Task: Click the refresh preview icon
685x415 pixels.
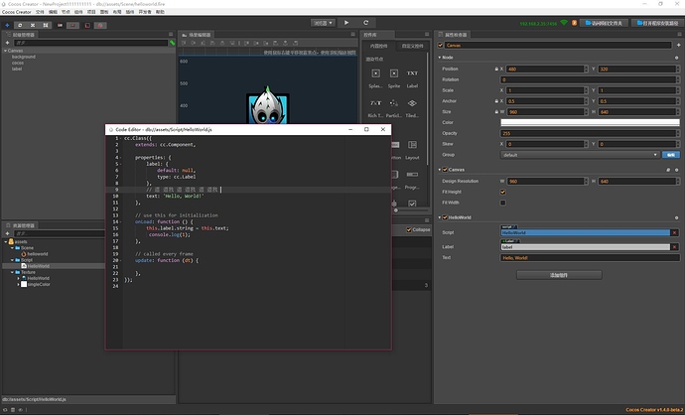Action: click(x=367, y=22)
